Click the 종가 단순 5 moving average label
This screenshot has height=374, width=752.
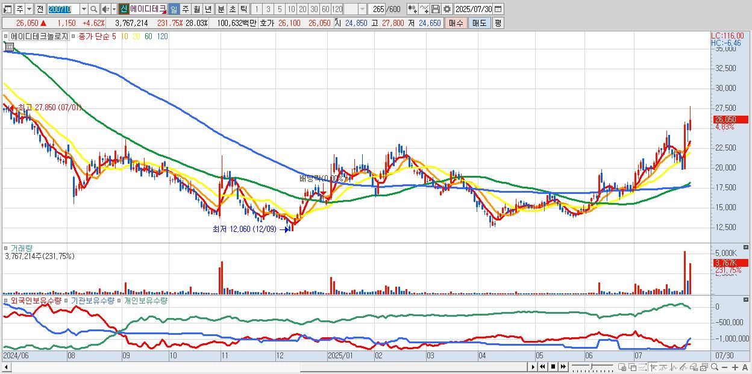coord(98,36)
